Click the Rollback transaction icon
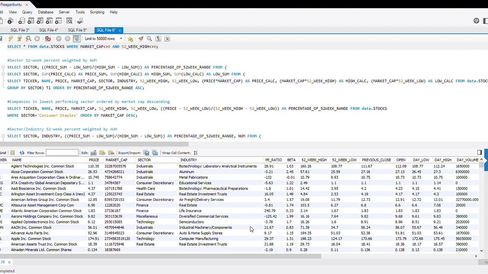This screenshot has width=488, height=274. point(67,38)
